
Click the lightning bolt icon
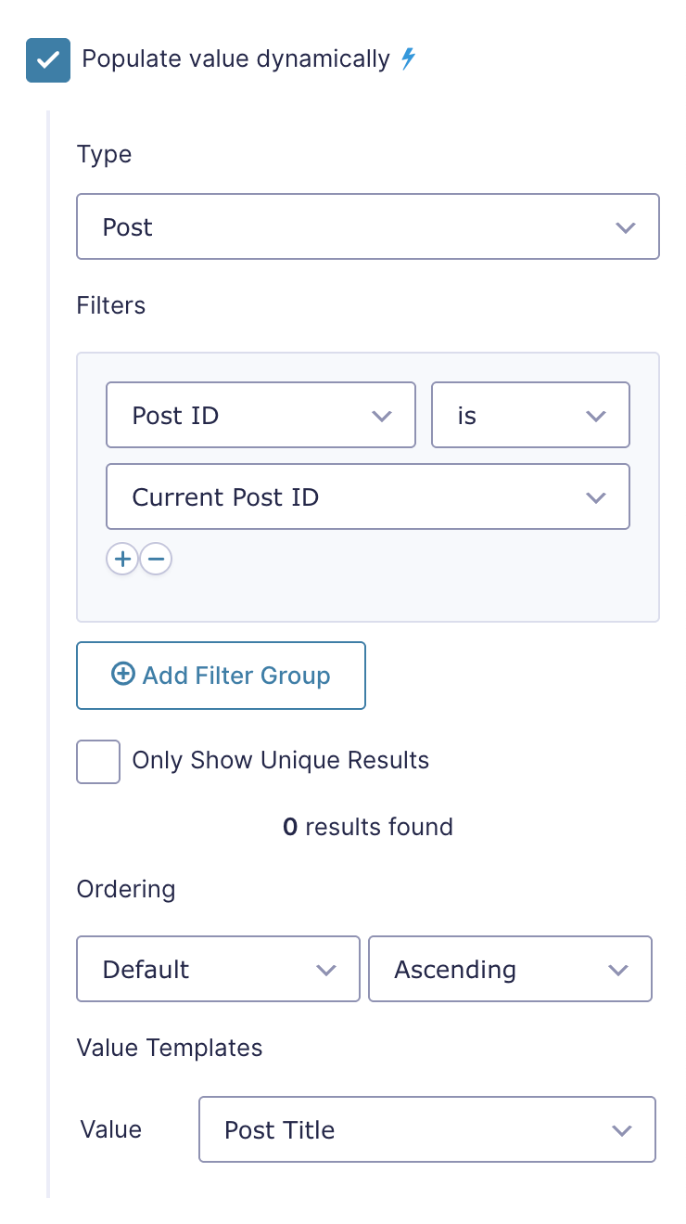pos(408,59)
